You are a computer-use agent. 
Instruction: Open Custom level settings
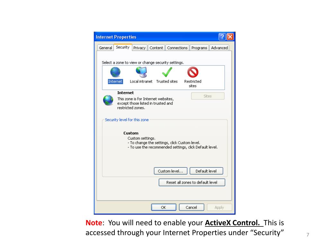coord(170,171)
